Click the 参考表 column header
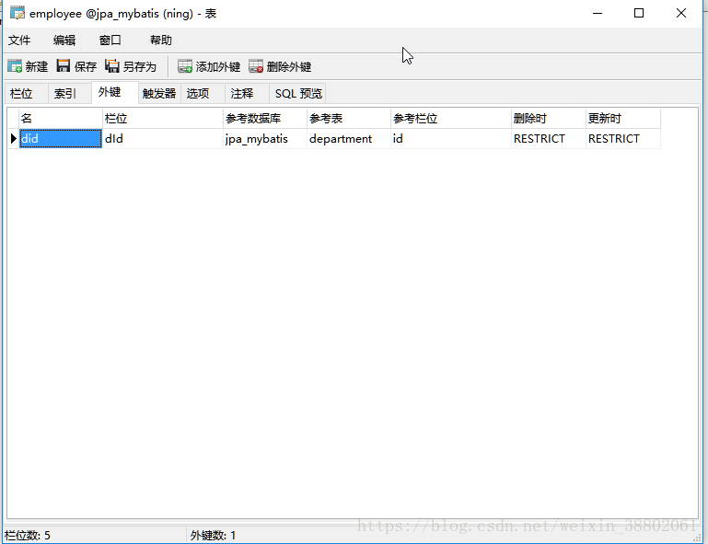Viewport: 708px width, 544px height. tap(349, 118)
